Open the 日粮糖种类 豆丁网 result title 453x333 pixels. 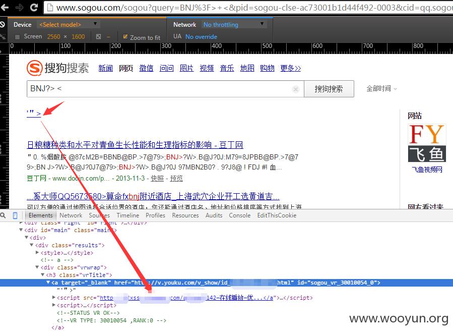point(135,145)
